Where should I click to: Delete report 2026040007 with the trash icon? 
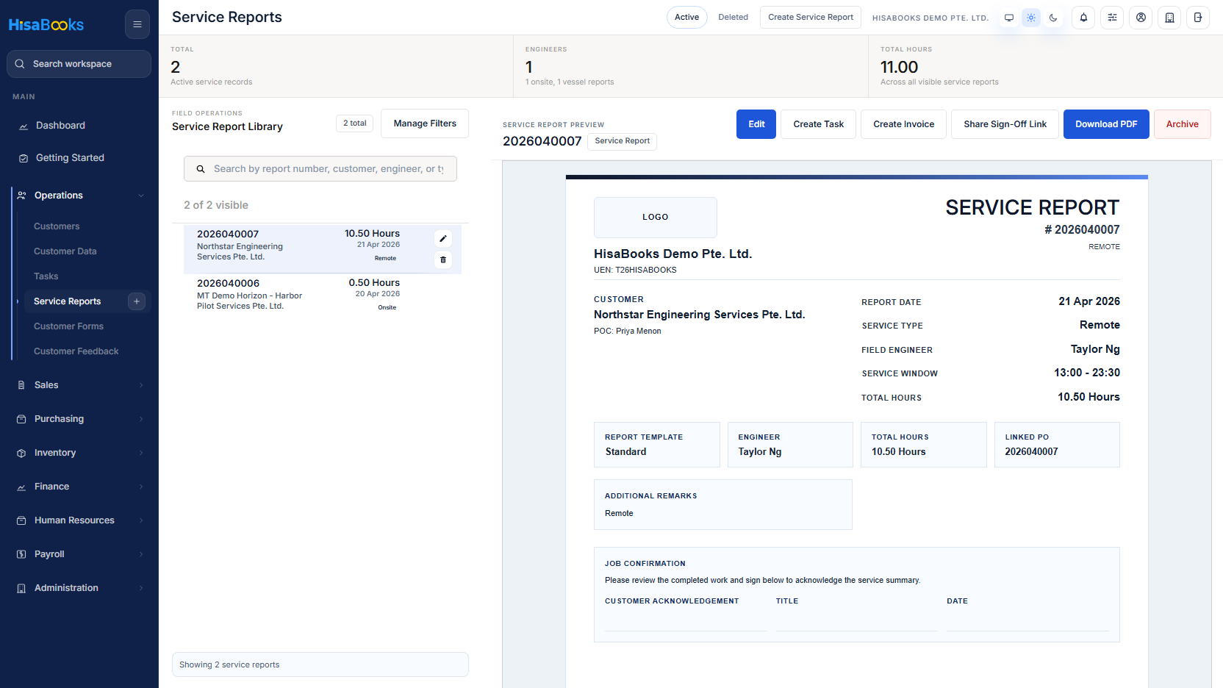pyautogui.click(x=443, y=259)
